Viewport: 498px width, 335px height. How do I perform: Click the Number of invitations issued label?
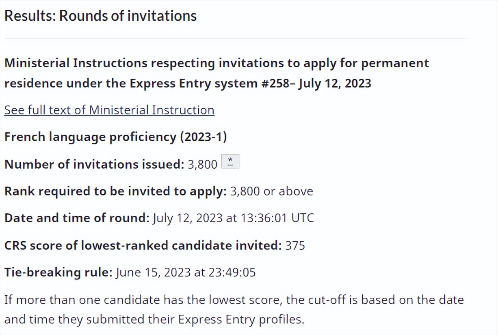94,164
